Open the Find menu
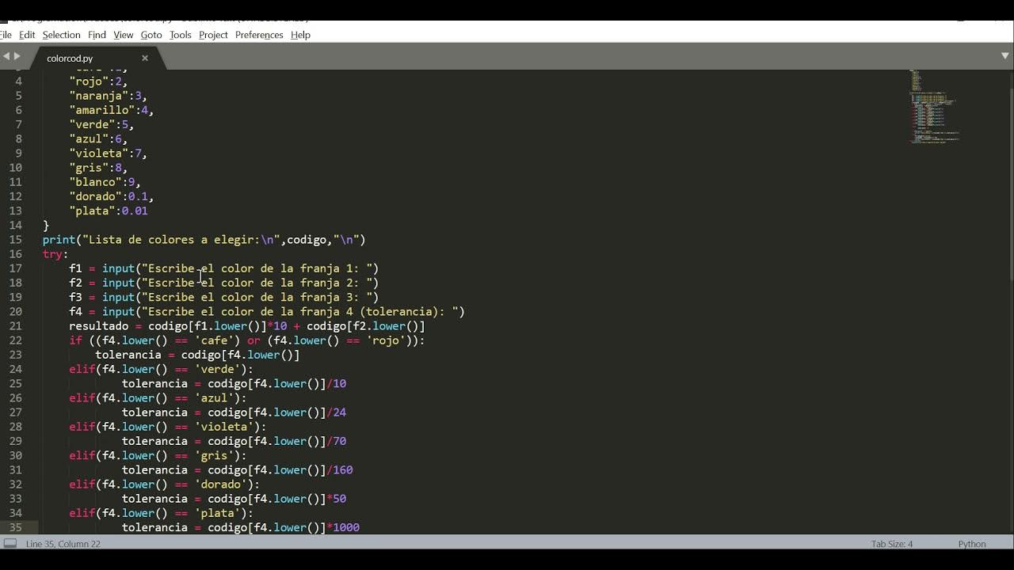The height and width of the screenshot is (570, 1014). point(97,35)
